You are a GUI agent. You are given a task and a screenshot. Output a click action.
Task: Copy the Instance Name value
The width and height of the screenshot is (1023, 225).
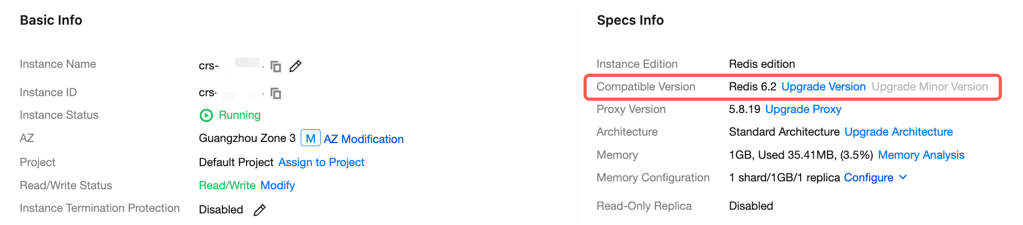[275, 66]
